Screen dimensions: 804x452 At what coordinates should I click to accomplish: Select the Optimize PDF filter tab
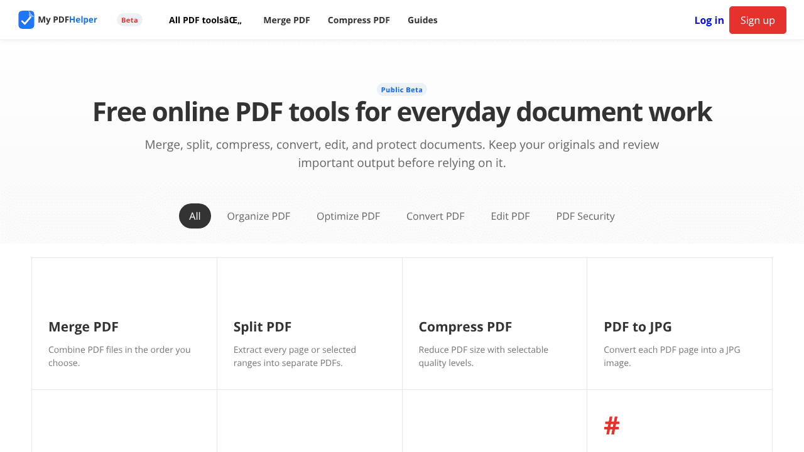(x=348, y=216)
